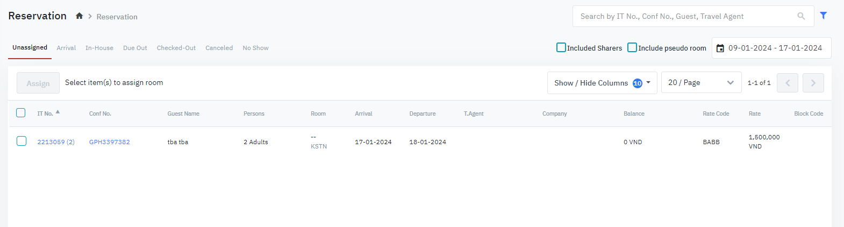Open the 20 / Page size dropdown
Viewport: 844px width, 227px height.
coord(700,83)
